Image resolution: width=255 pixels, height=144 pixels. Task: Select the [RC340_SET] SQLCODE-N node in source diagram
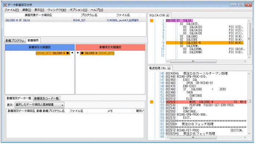53,53
